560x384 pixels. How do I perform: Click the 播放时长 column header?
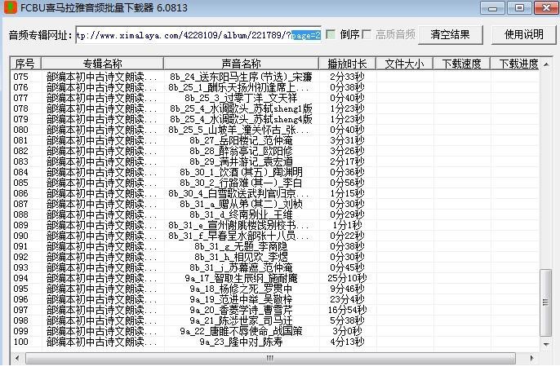tap(347, 64)
